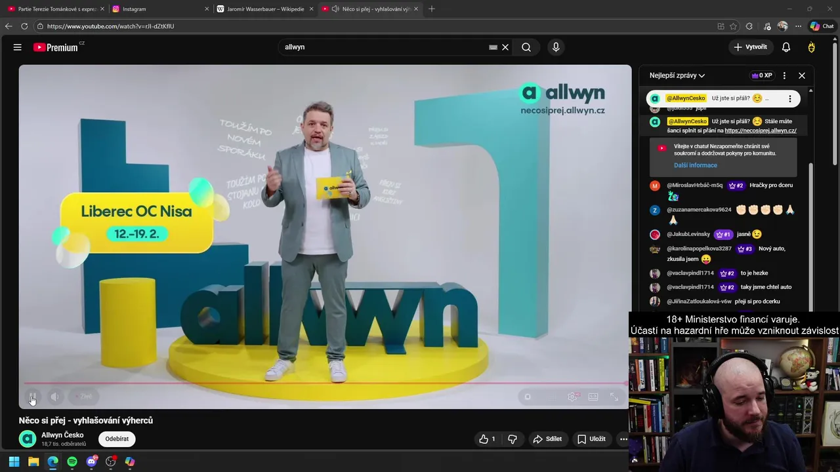The width and height of the screenshot is (840, 472).
Task: Open live chat options three-dot menu
Action: pyautogui.click(x=784, y=75)
